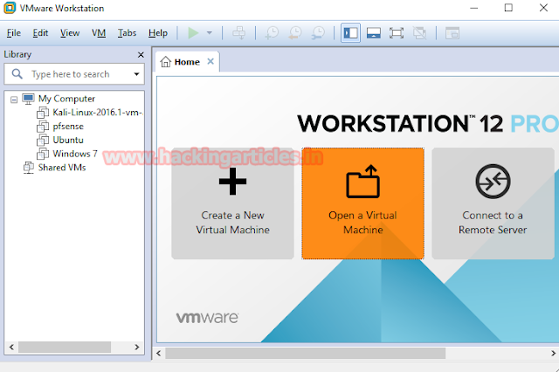Screen dimensions: 559x372
Task: Select the Kali-Linux-2016.1 VM
Action: coord(98,113)
